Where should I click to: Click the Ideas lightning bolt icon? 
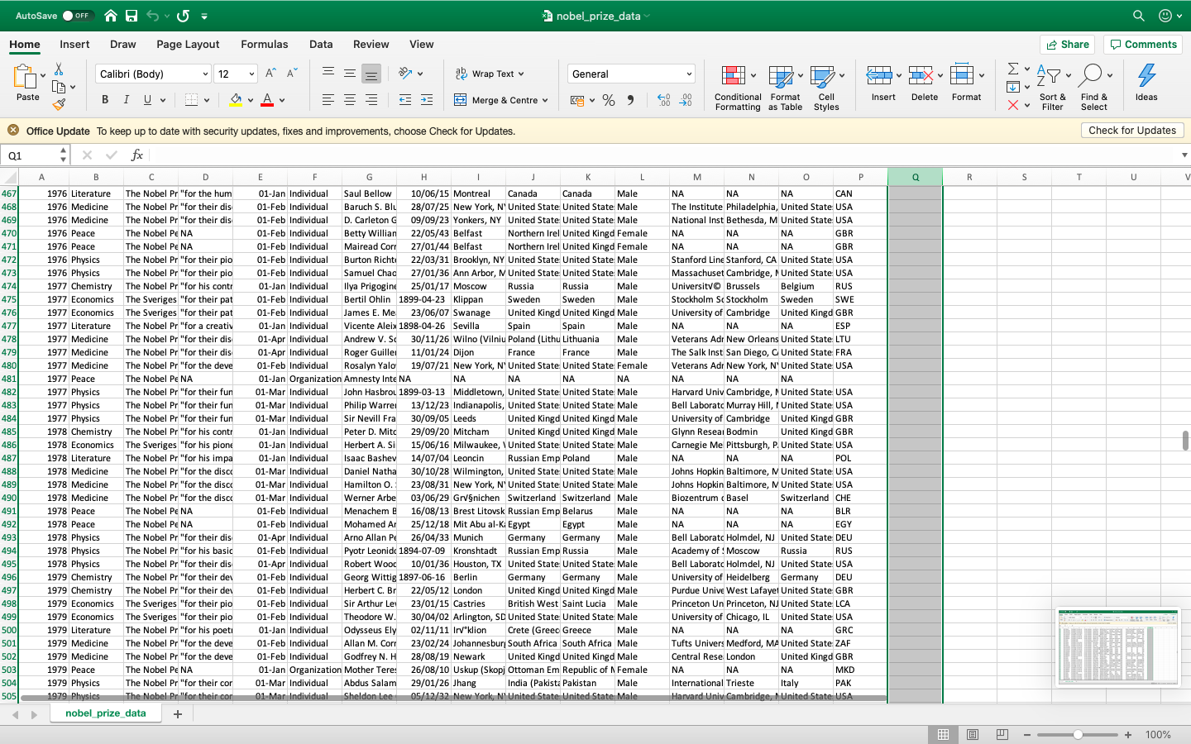point(1146,79)
